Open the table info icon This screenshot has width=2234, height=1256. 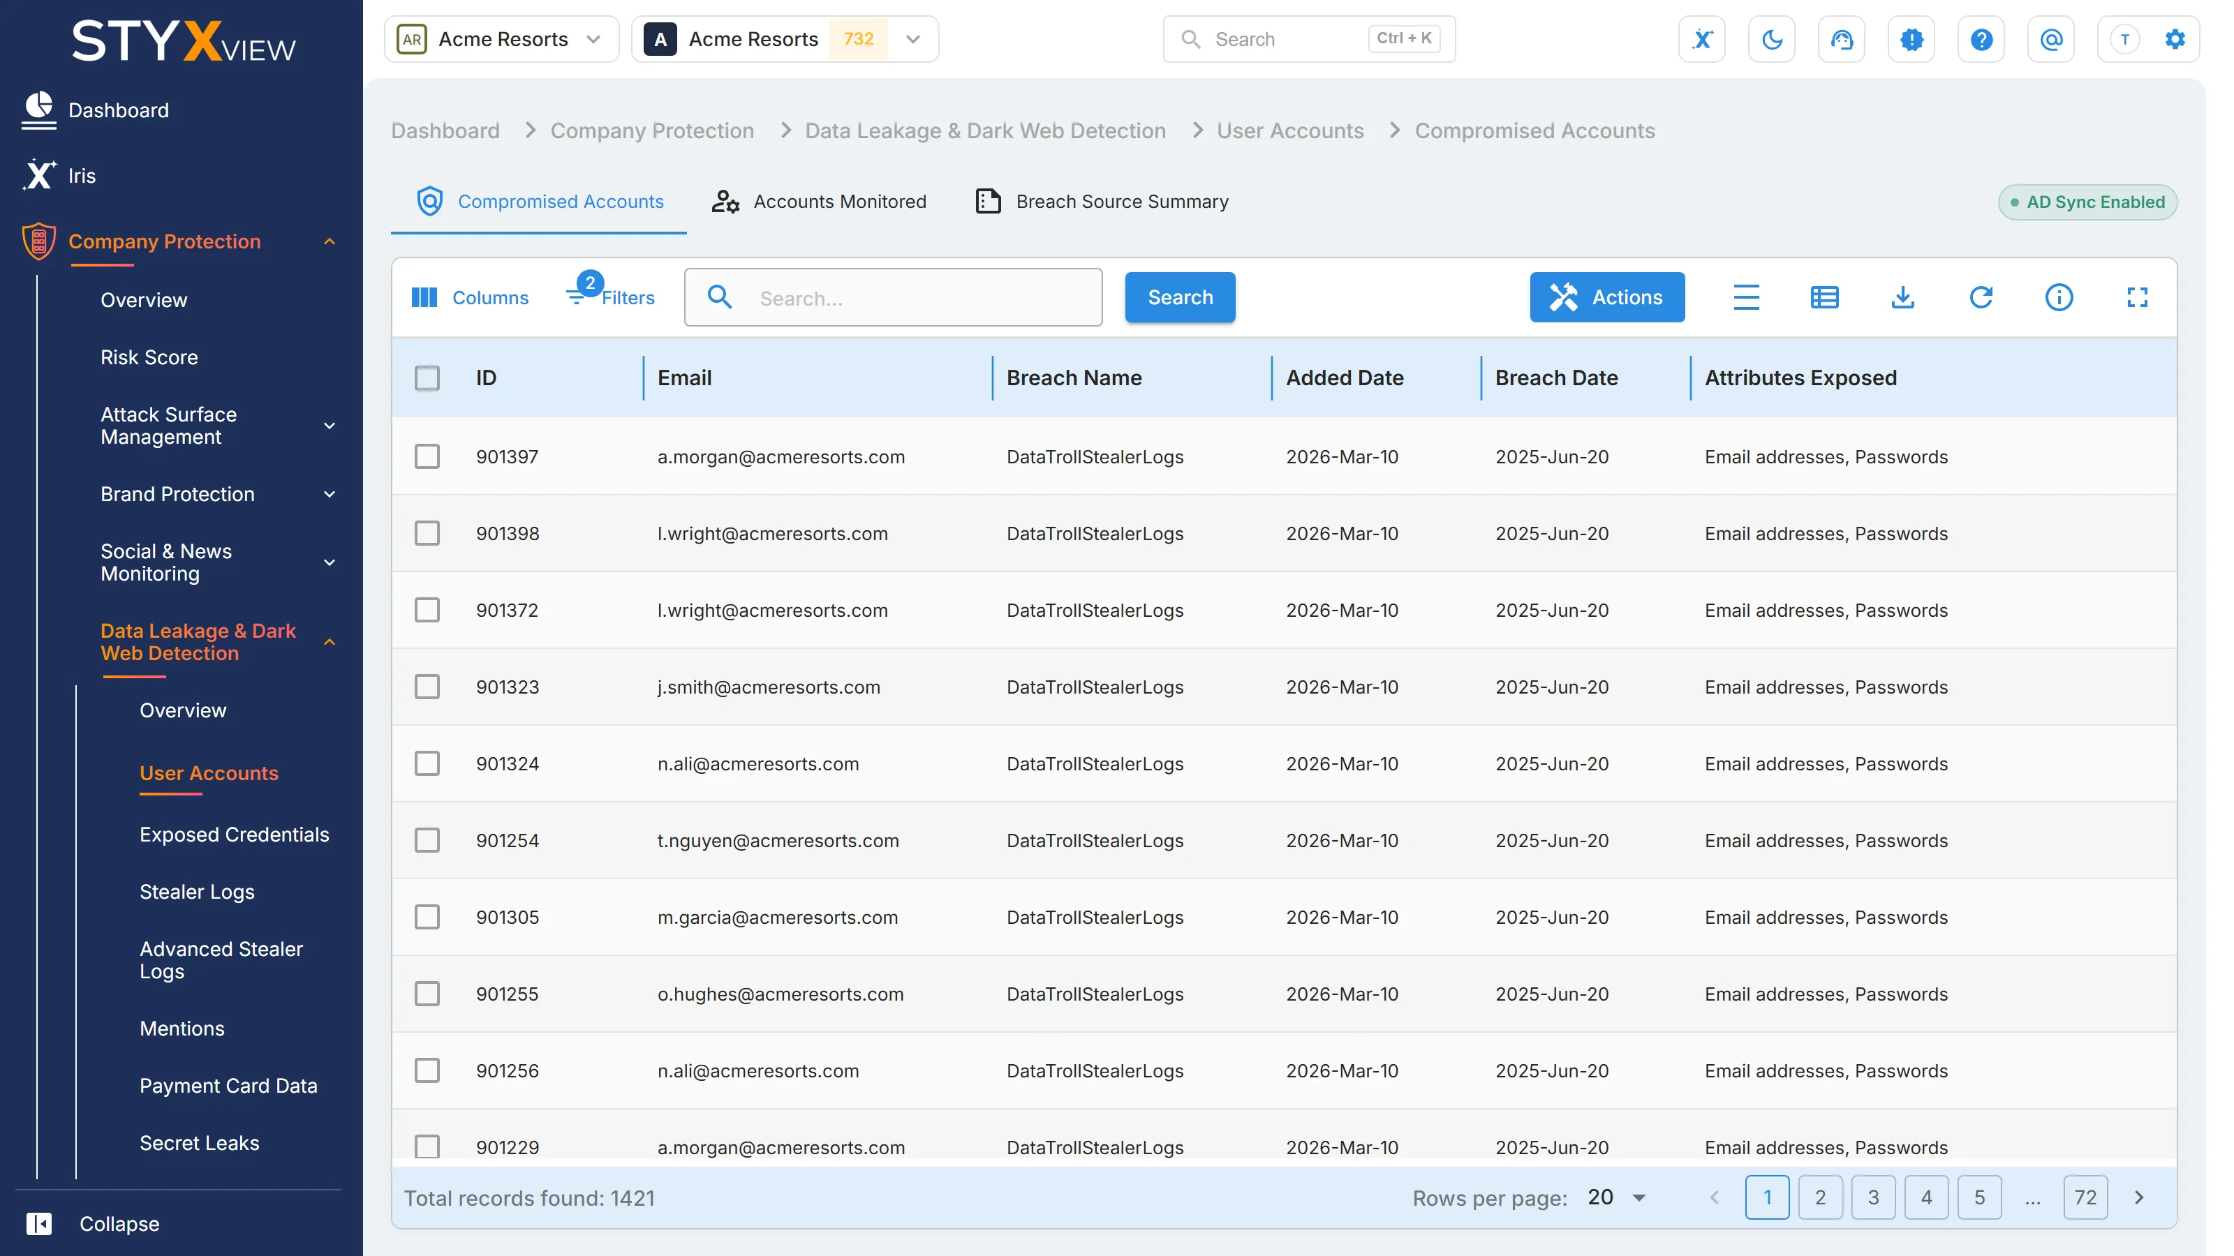pyautogui.click(x=2059, y=297)
